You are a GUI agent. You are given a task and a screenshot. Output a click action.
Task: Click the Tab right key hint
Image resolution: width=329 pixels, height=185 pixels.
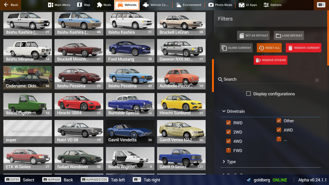[x=147, y=180]
